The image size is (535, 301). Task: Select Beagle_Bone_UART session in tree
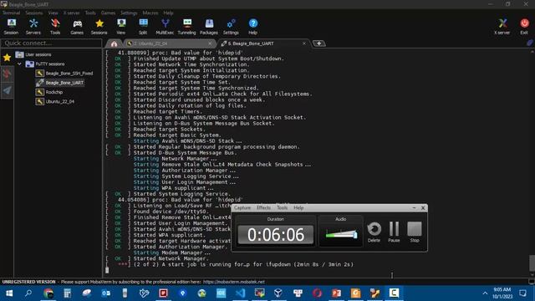tap(60, 83)
